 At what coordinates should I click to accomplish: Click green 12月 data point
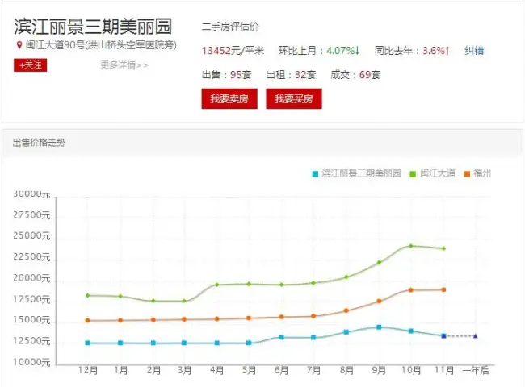pyautogui.click(x=88, y=295)
